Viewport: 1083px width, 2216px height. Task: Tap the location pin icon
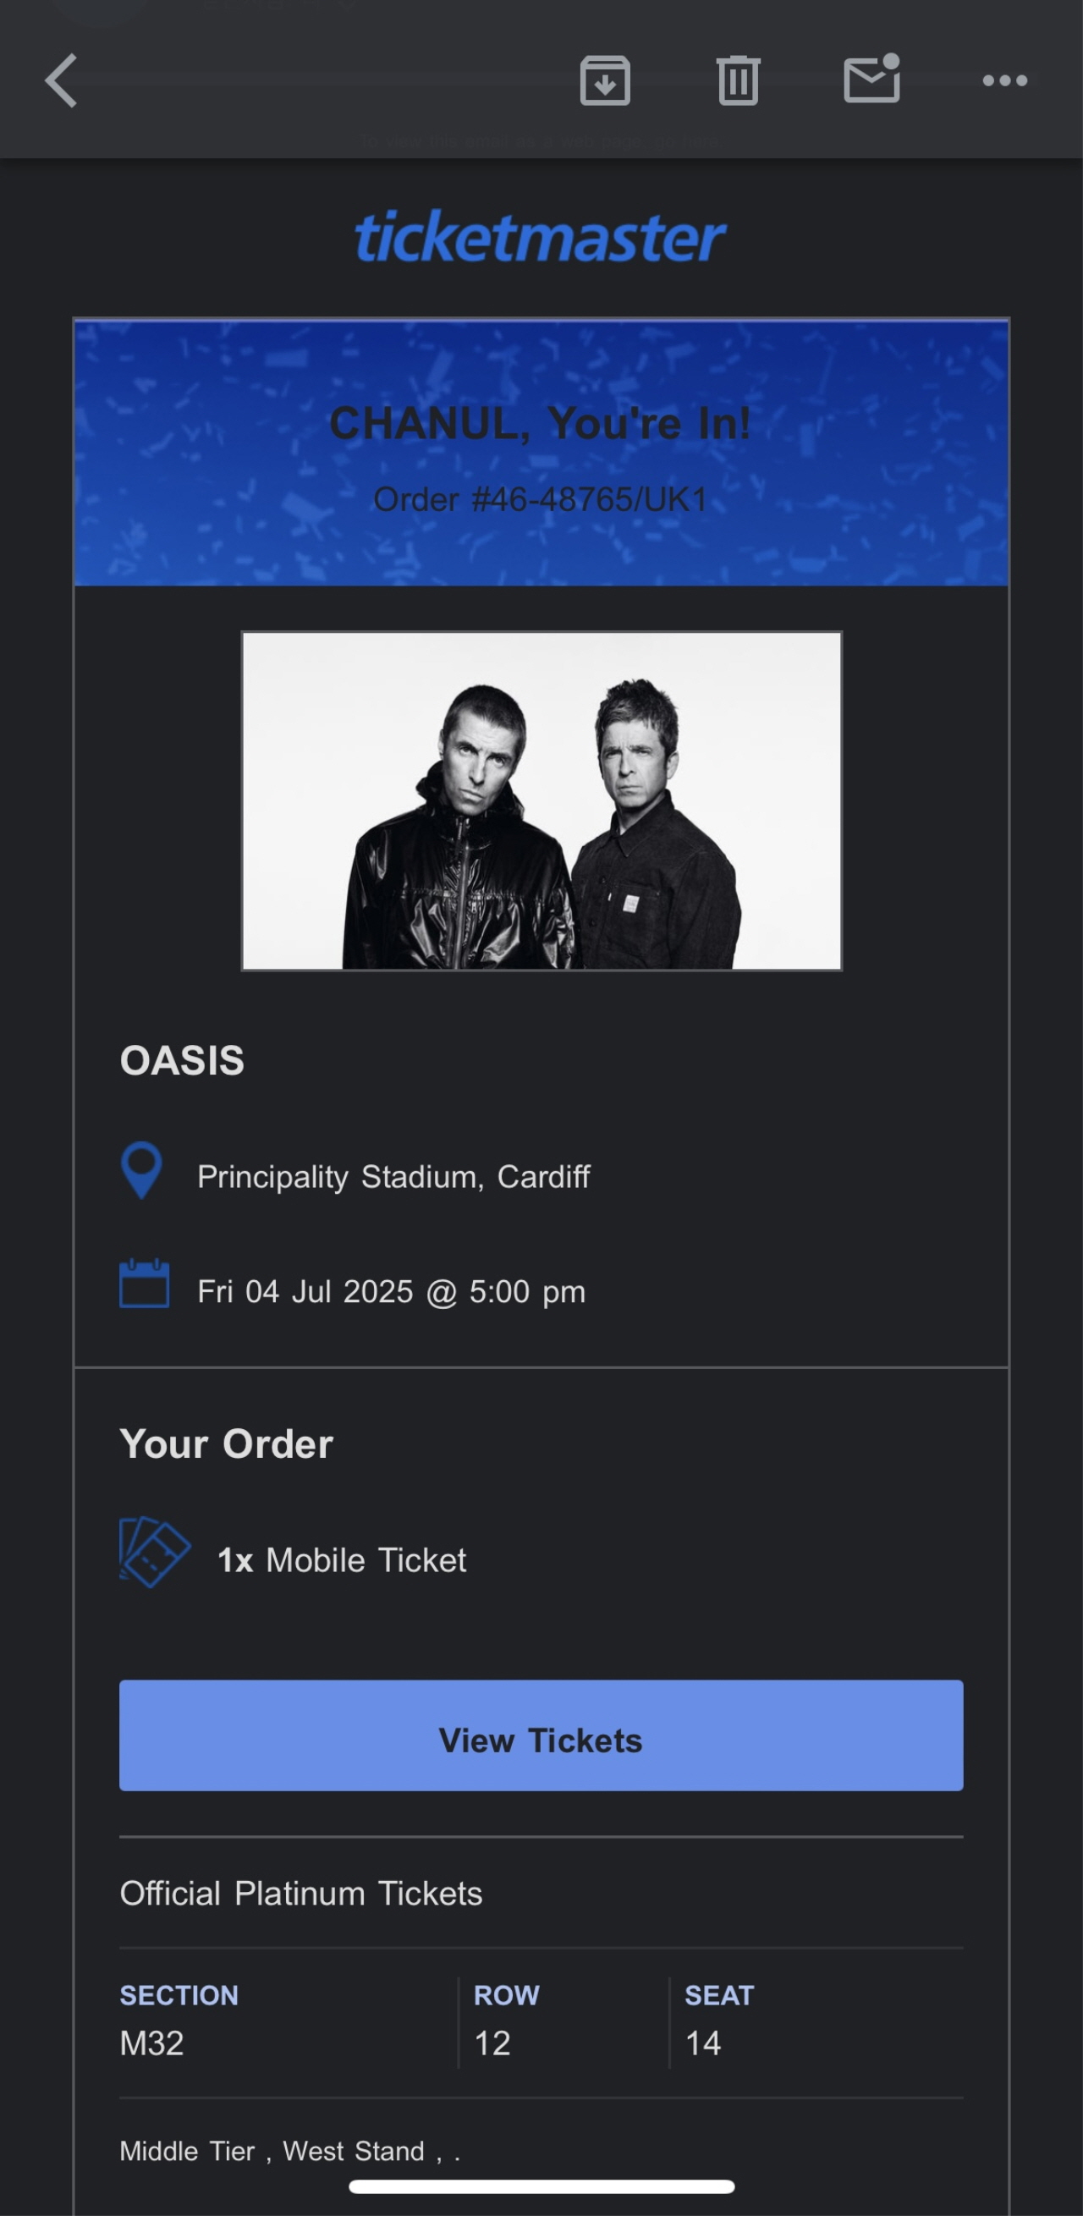[142, 1170]
